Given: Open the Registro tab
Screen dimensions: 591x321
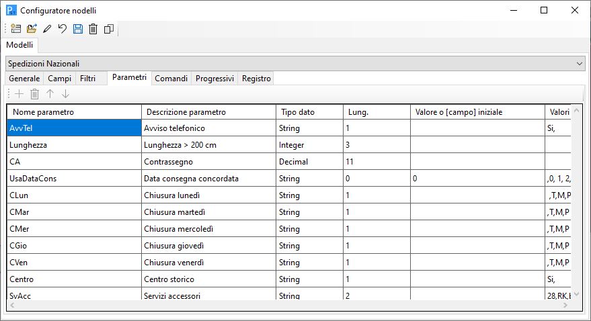Looking at the screenshot, I should [256, 79].
